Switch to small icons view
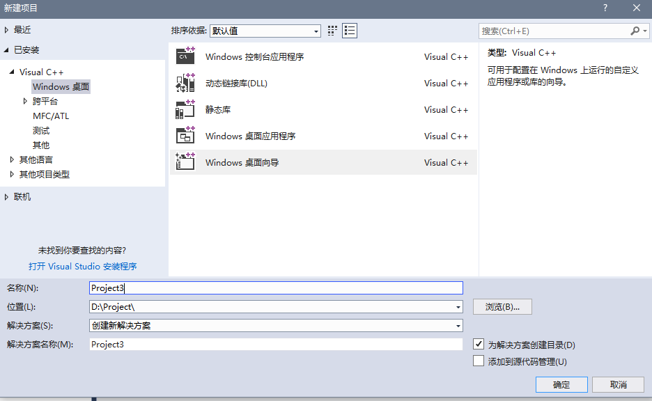The width and height of the screenshot is (652, 401). click(x=332, y=30)
